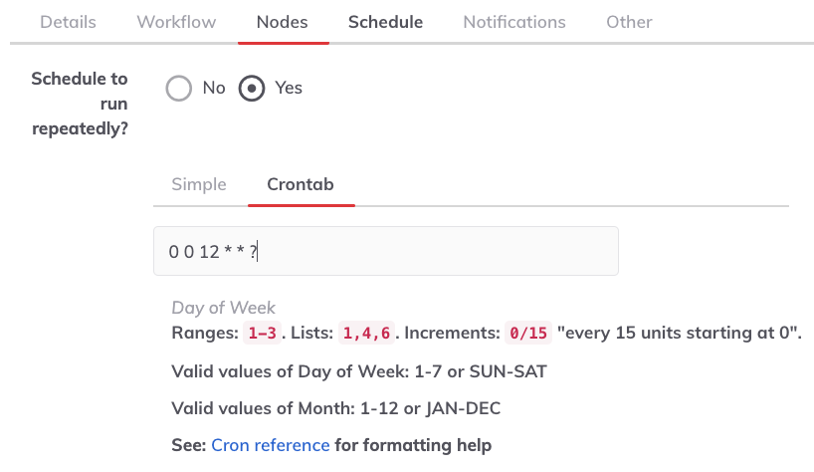Open the Notifications tab
Viewport: 814px width, 472px height.
click(513, 22)
